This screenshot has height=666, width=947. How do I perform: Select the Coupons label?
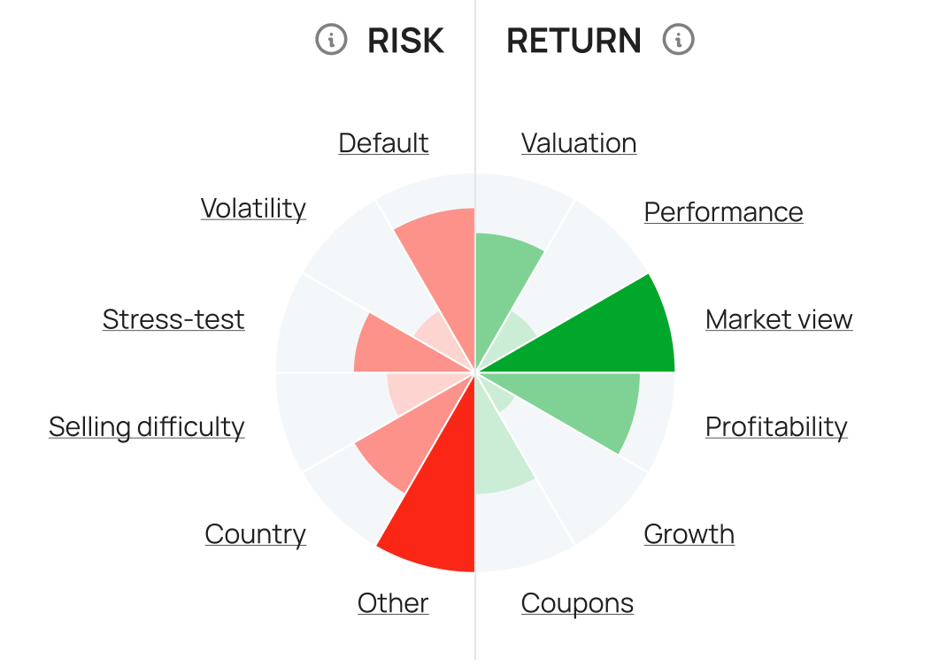tap(577, 603)
